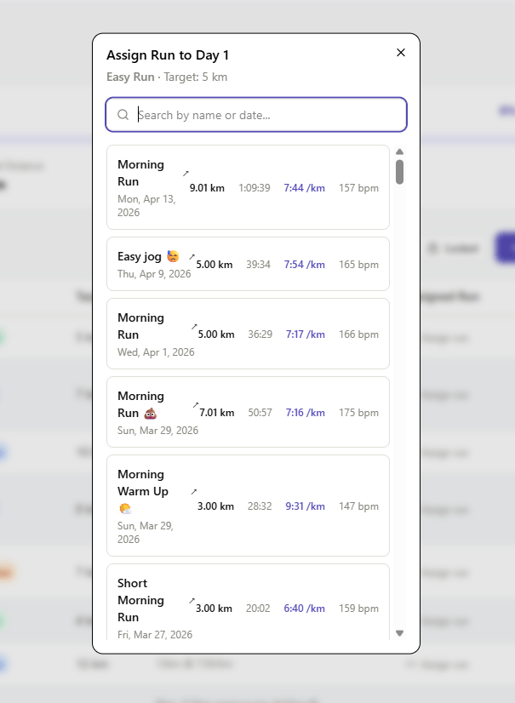Click the Wed, Apr 1, 2026 date

pos(156,352)
